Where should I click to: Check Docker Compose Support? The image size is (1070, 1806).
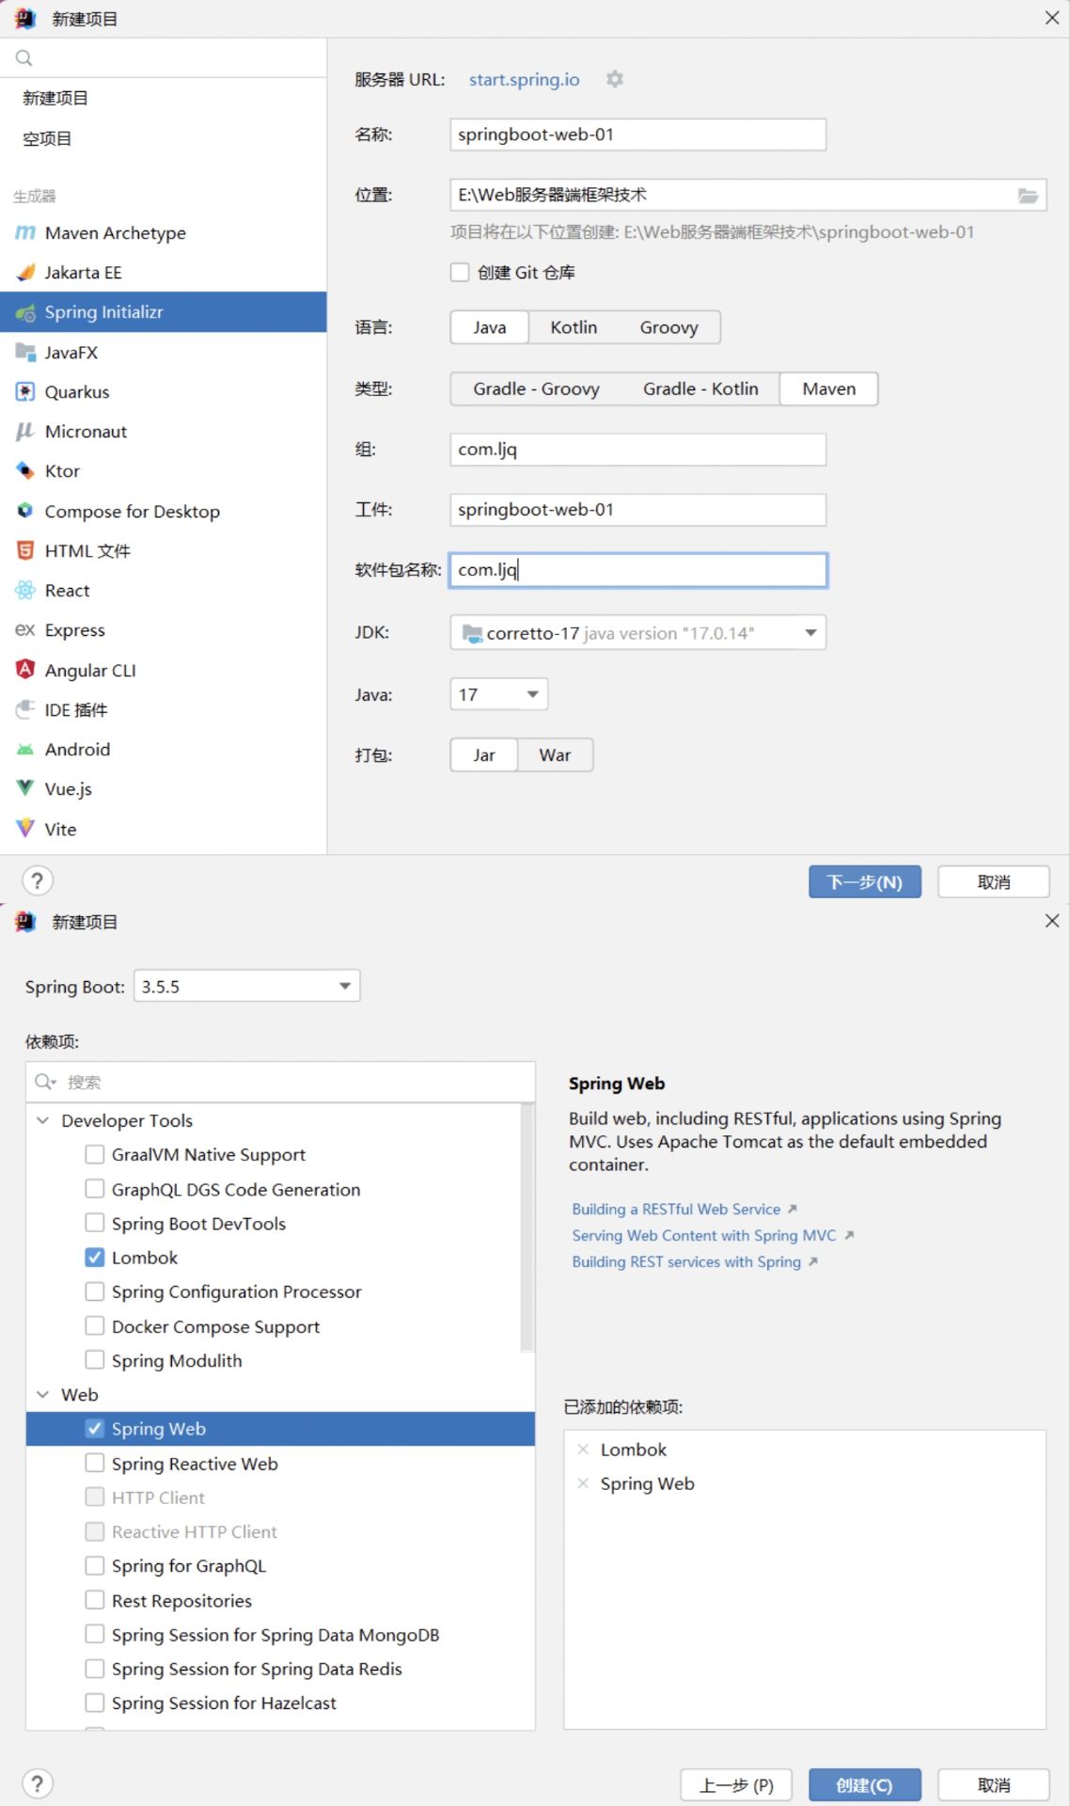pos(94,1326)
